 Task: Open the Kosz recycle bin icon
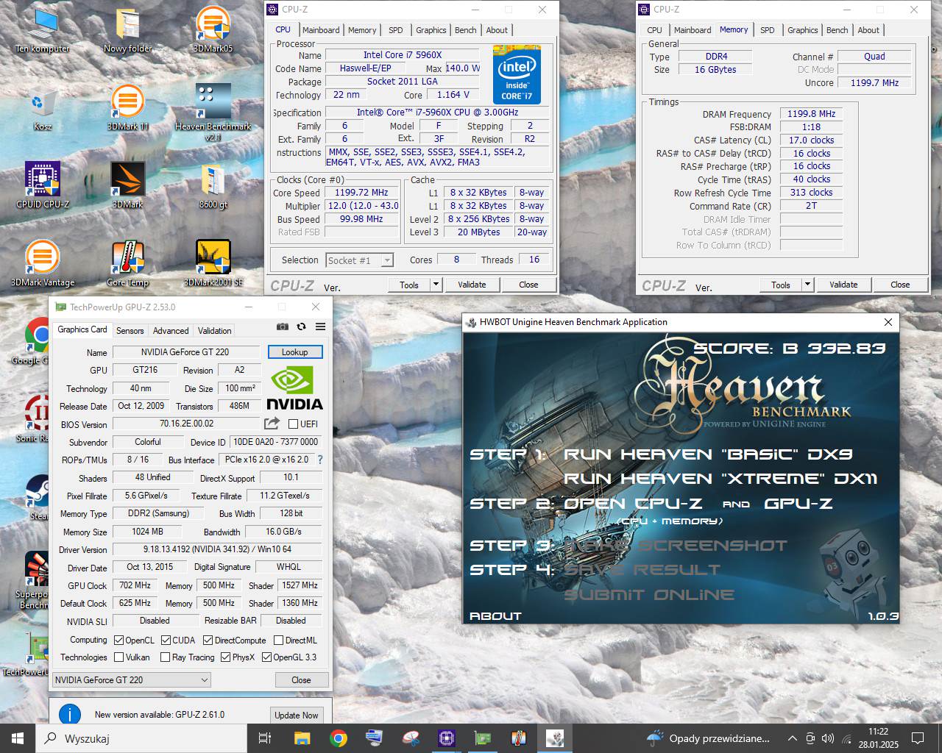tap(43, 109)
